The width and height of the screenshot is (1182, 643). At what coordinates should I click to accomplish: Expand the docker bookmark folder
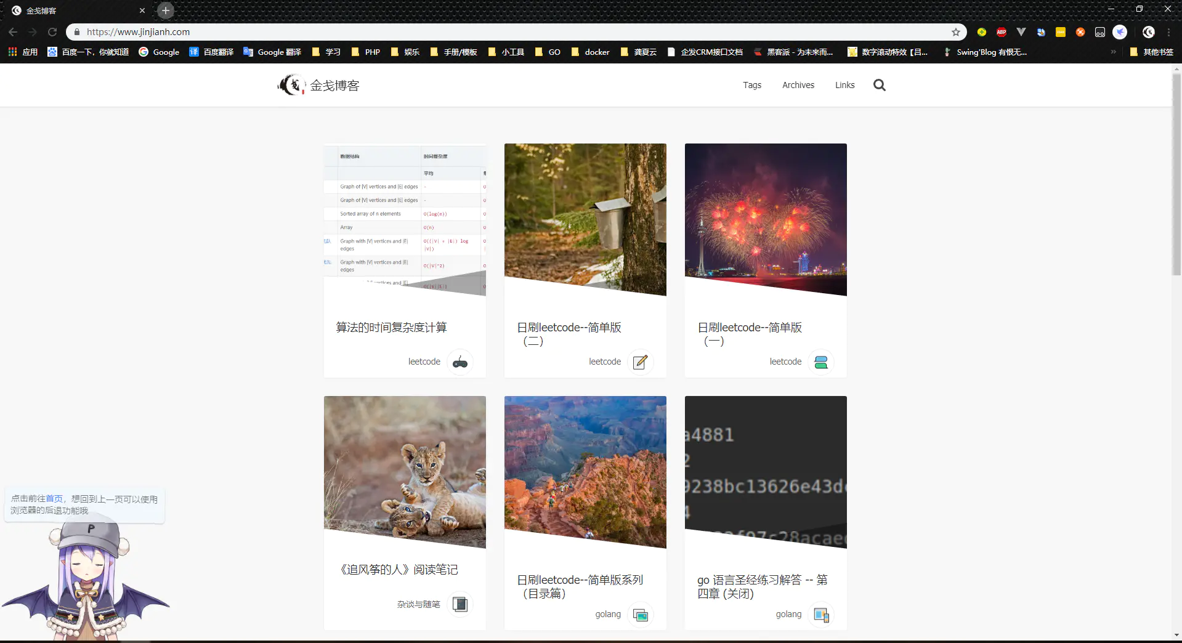(590, 52)
